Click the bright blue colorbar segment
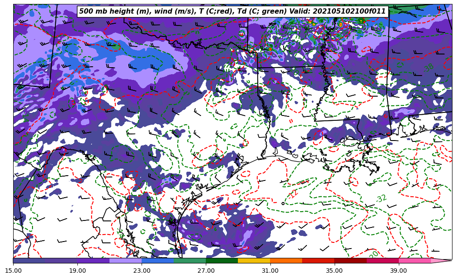This screenshot has height=278, width=456. coord(157,260)
